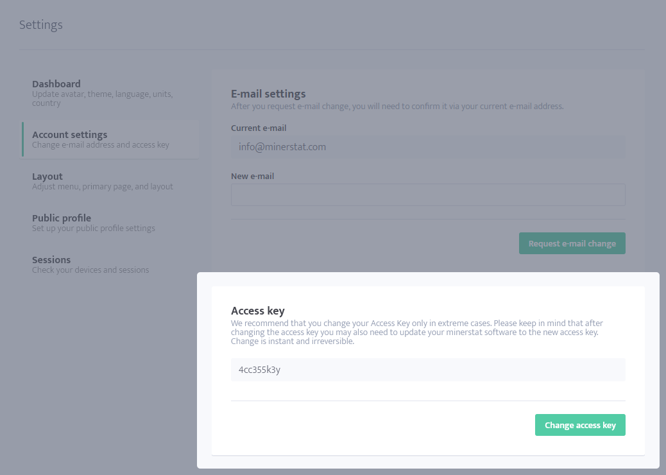
Task: Click the Sessions subtitle about devices
Action: pos(90,270)
